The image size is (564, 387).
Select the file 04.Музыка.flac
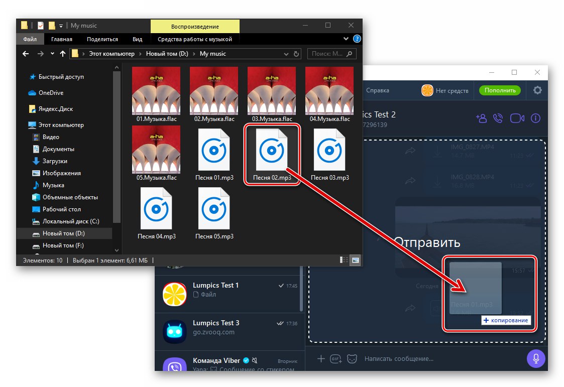point(329,95)
